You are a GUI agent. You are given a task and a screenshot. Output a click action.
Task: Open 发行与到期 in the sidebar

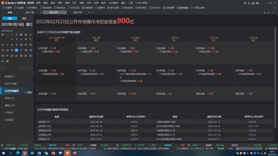[x=10, y=84]
